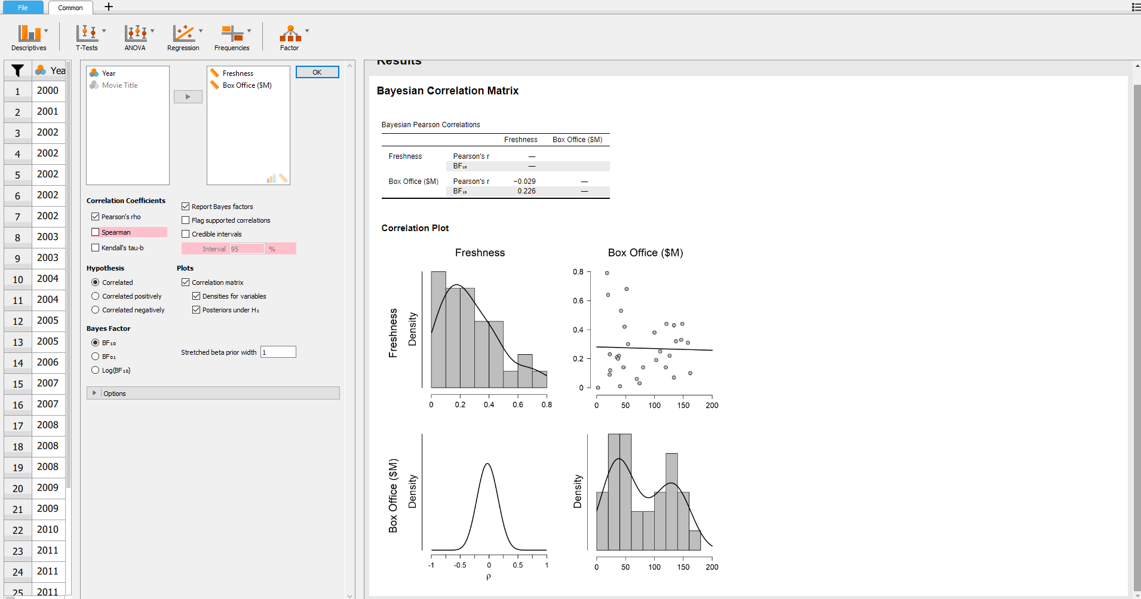Click the OK button to run analysis
This screenshot has height=599, width=1141.
coord(317,72)
